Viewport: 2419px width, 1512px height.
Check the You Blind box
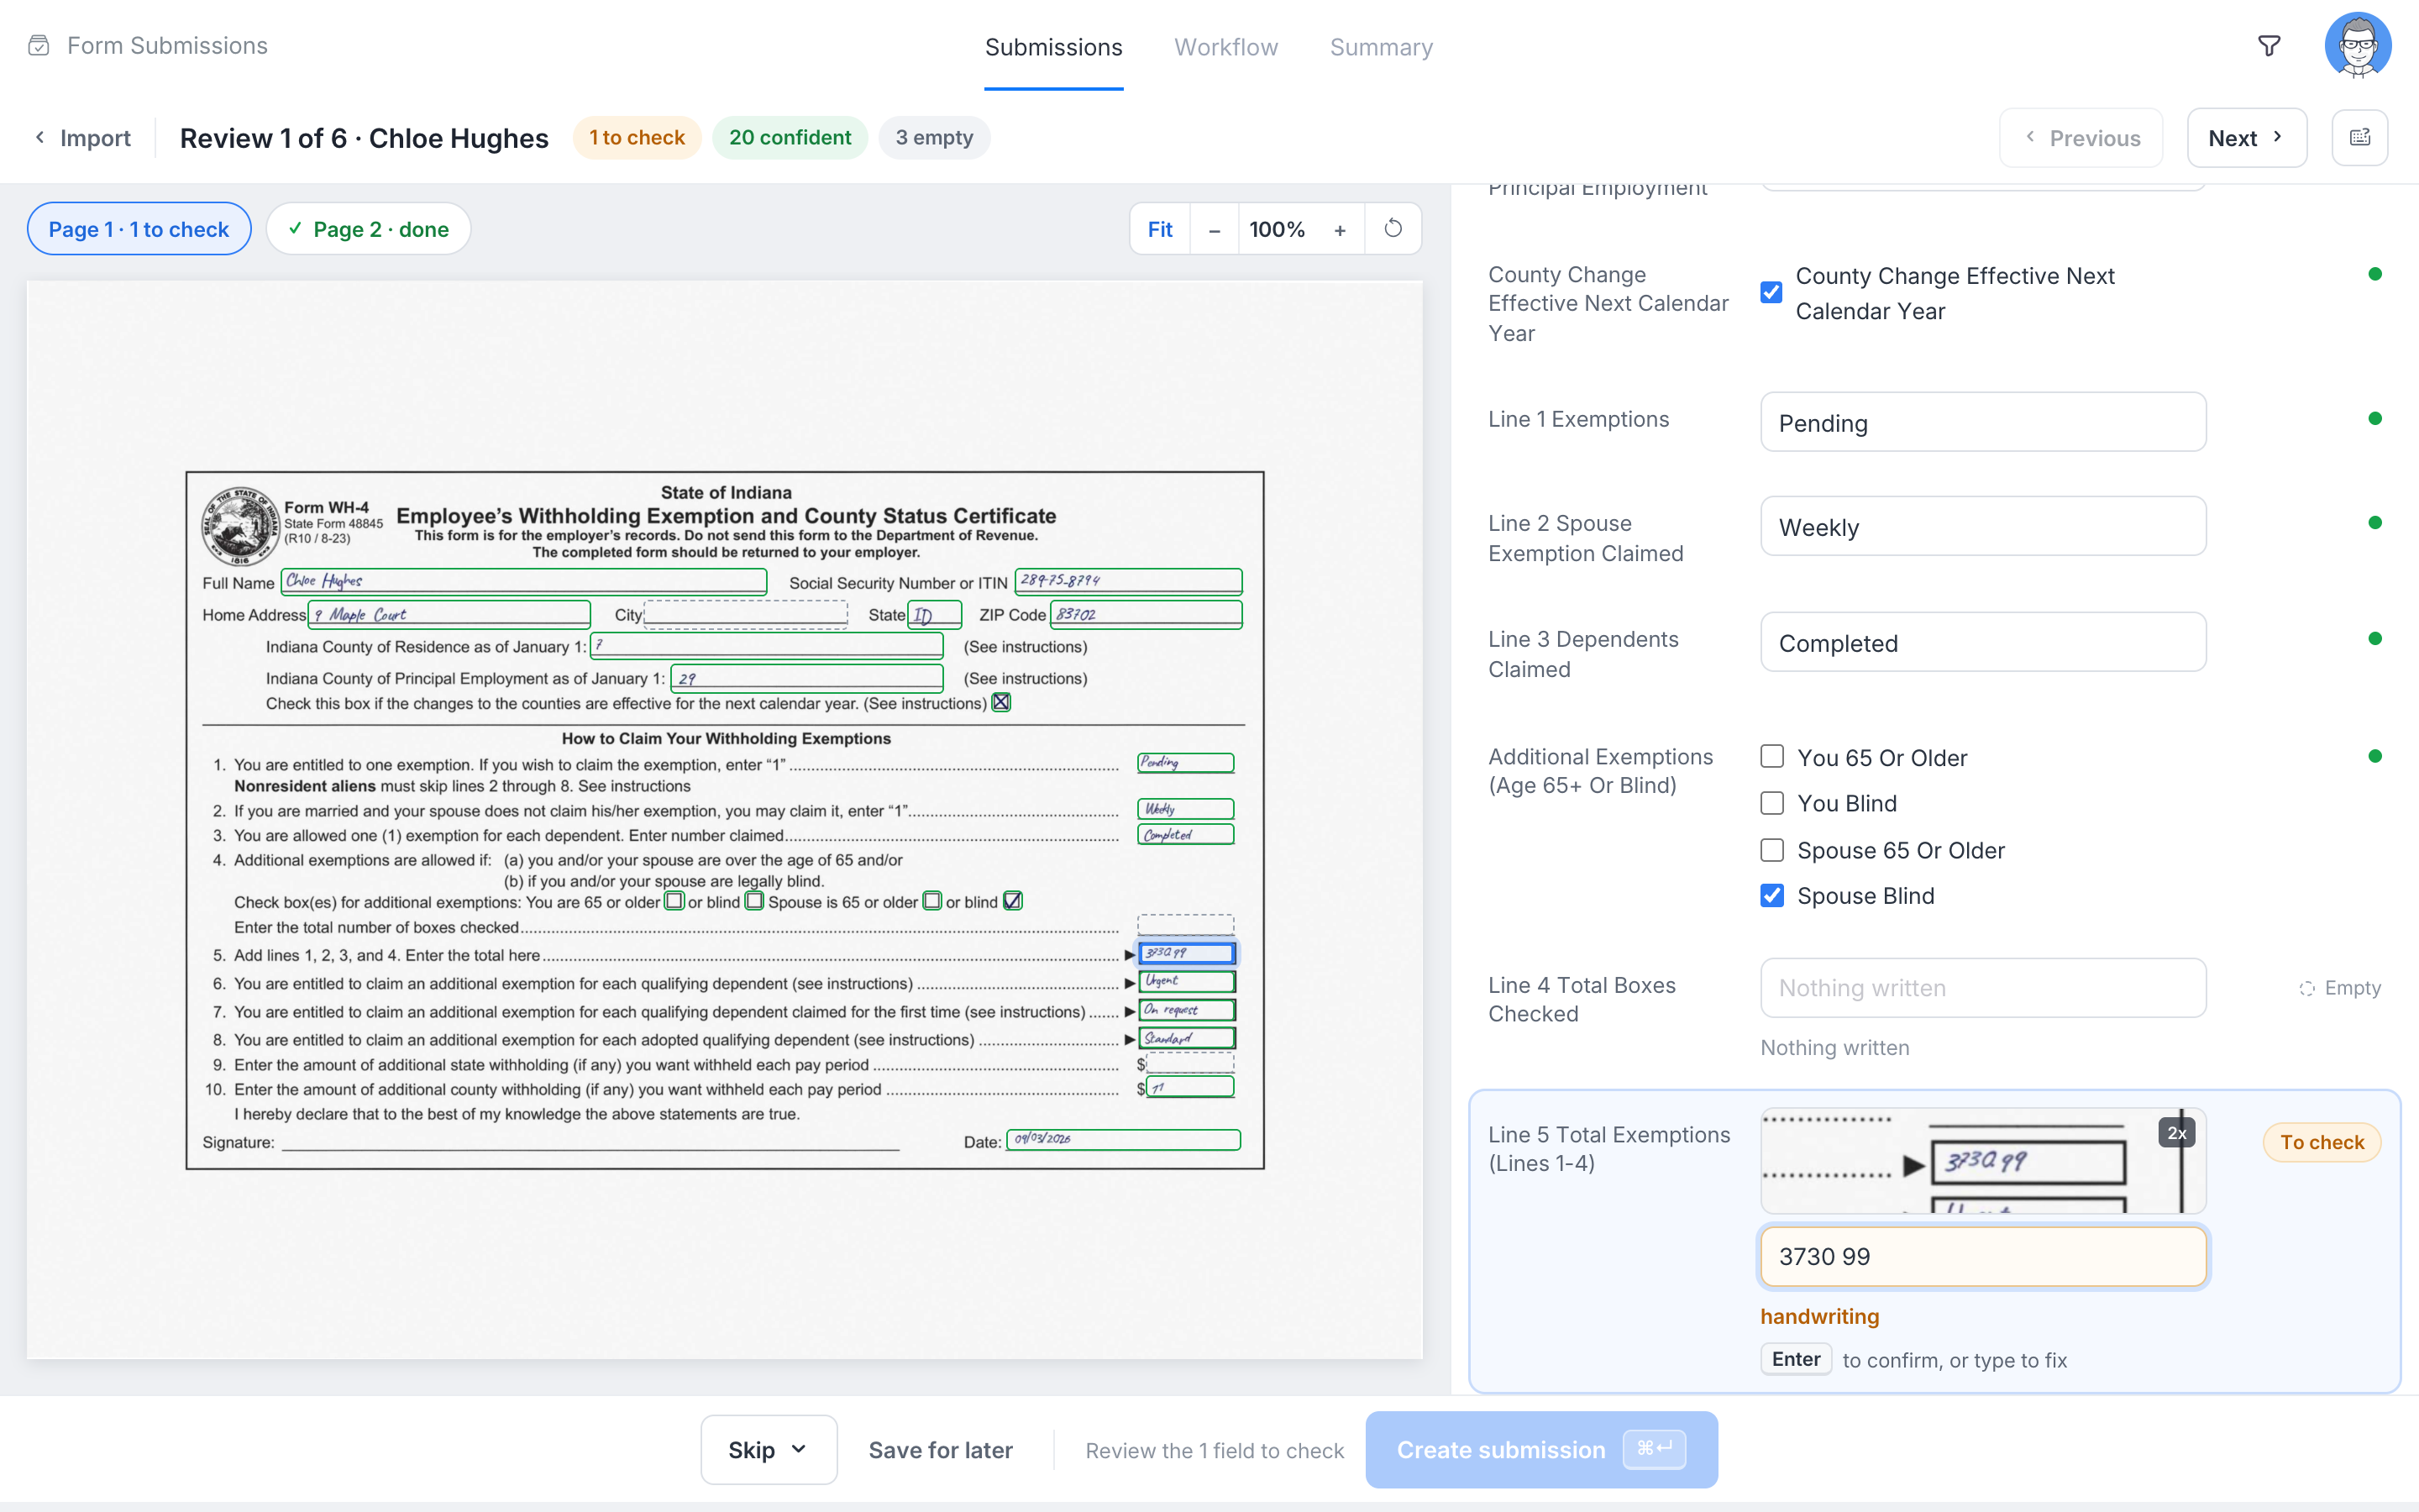tap(1772, 803)
